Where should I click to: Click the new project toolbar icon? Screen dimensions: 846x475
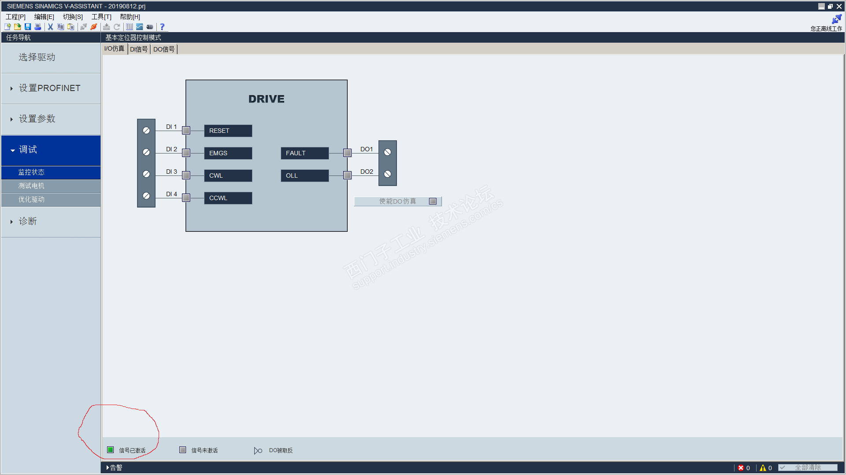point(7,27)
